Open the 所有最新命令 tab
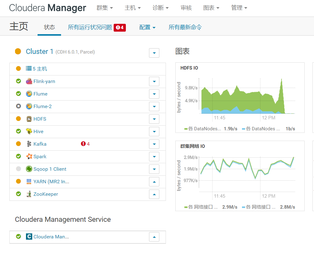 click(x=185, y=27)
